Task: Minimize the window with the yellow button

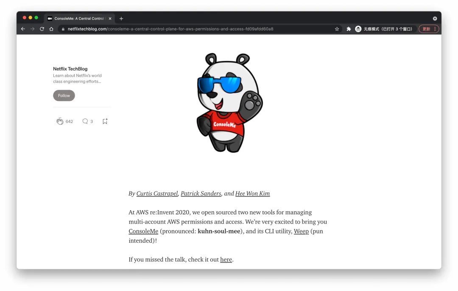Action: 31,18
